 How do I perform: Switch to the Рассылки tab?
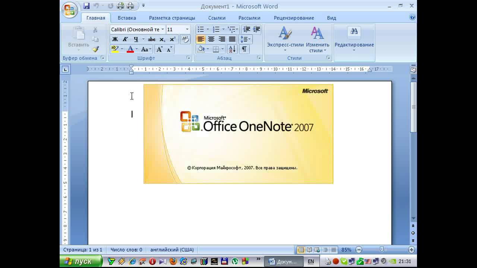[249, 18]
